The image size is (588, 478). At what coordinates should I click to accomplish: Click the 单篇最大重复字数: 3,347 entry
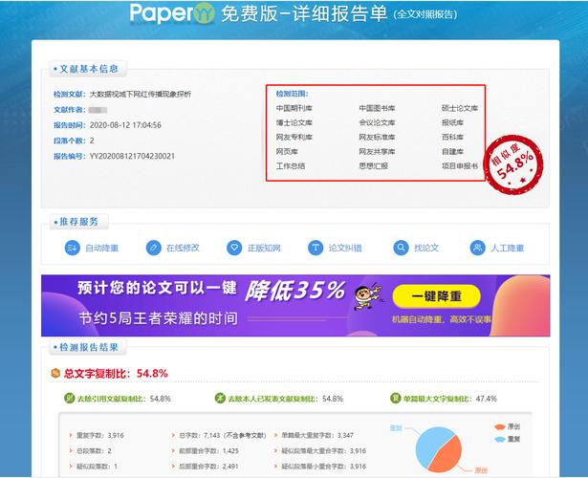[x=317, y=436]
